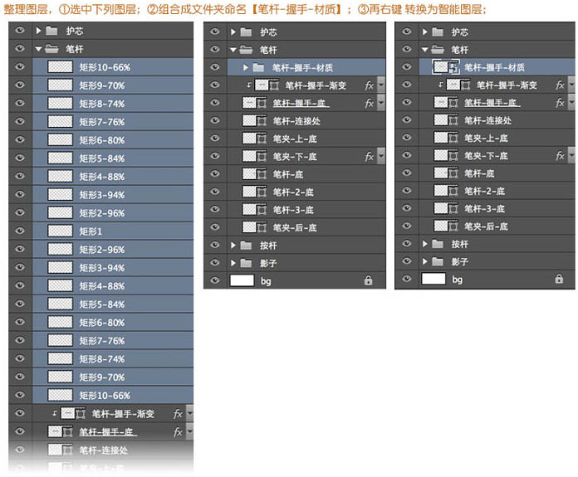578x477 pixels.
Task: Collapse 笔杆 group in right panel
Action: tap(424, 49)
